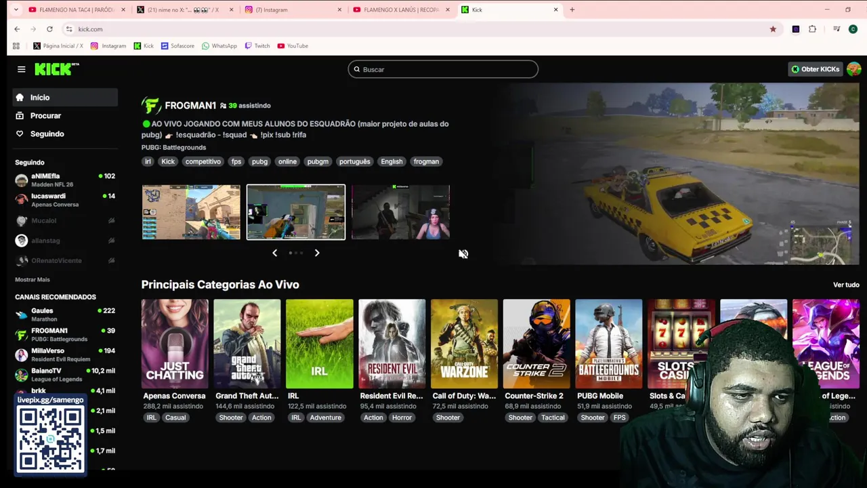Bookmark star icon in address bar
The image size is (867, 488).
pyautogui.click(x=773, y=29)
